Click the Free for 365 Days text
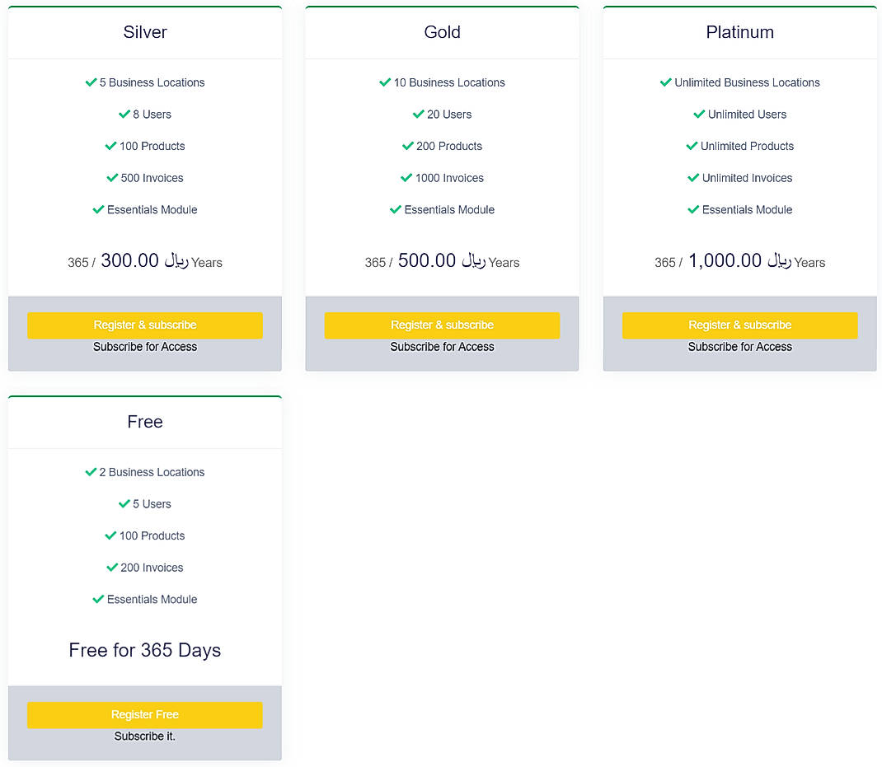882x767 pixels. 145,650
